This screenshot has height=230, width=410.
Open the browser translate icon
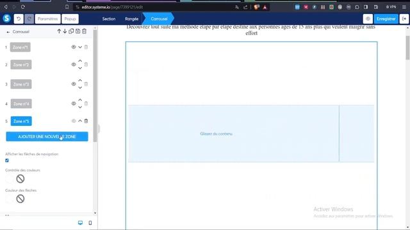[x=236, y=7]
